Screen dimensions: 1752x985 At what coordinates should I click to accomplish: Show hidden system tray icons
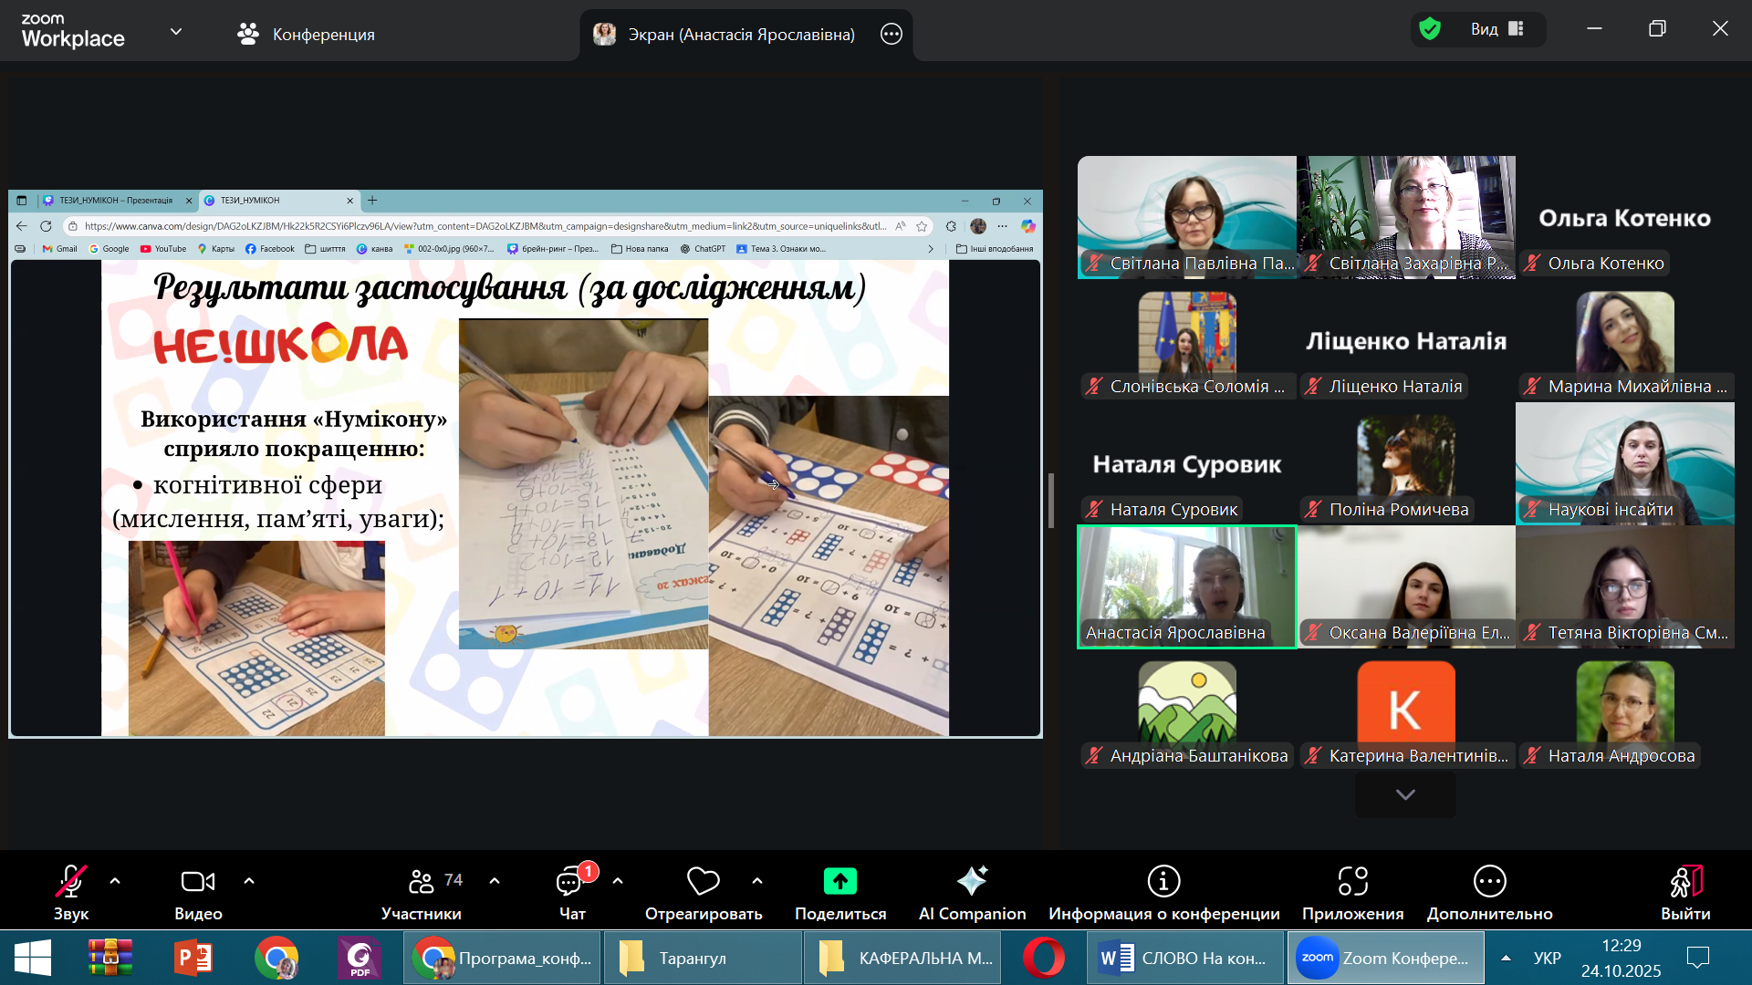click(x=1507, y=958)
